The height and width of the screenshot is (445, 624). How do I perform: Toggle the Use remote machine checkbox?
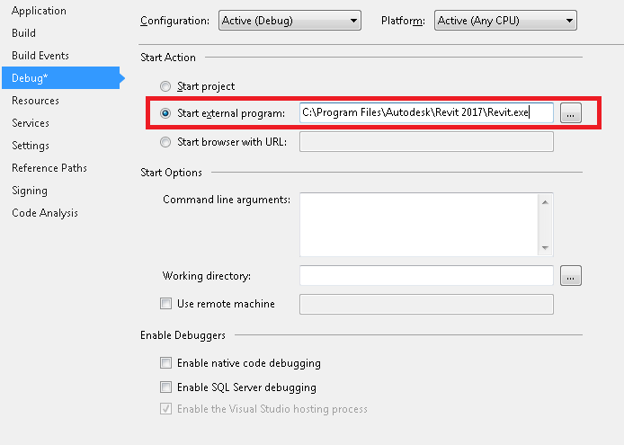[x=165, y=304]
